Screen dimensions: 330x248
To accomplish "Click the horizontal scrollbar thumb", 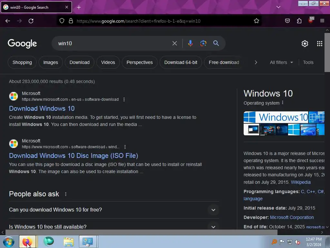I will [141, 232].
